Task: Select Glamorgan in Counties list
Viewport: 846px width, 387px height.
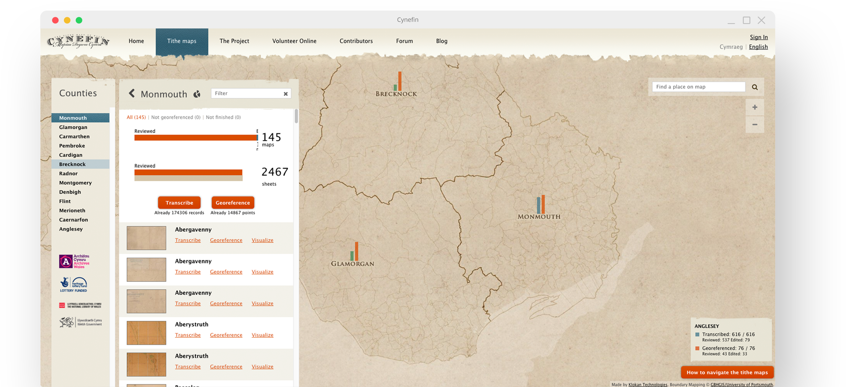Action: click(x=80, y=127)
